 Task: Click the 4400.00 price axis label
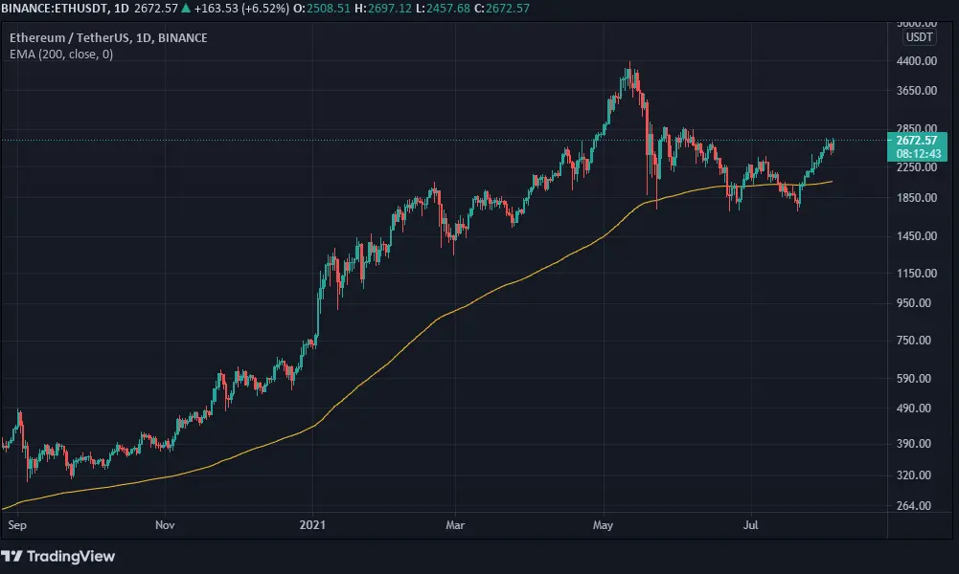point(916,61)
